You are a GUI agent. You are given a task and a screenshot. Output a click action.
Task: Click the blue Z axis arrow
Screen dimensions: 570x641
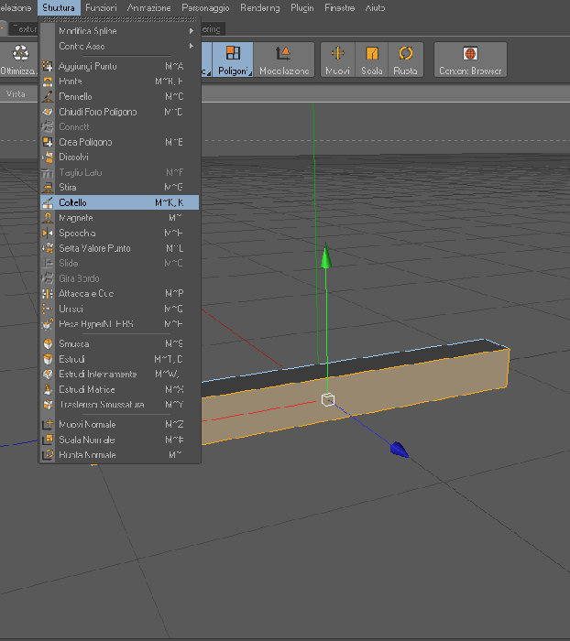(399, 450)
